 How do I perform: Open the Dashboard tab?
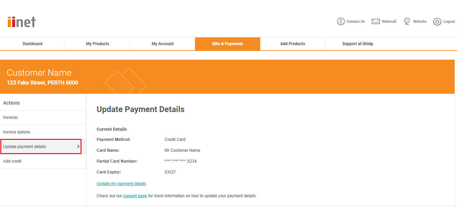pyautogui.click(x=33, y=44)
